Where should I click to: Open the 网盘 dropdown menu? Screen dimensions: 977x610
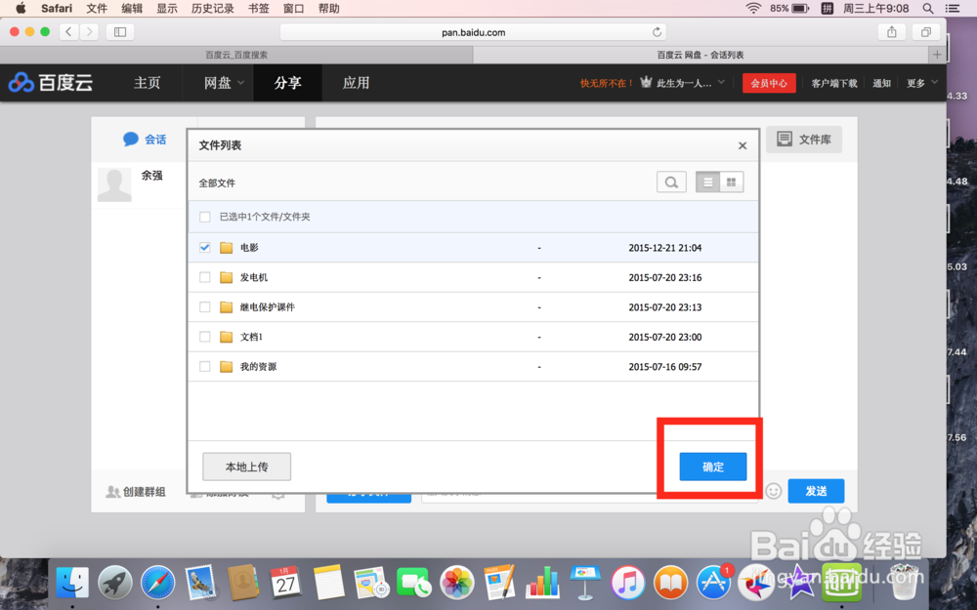pos(218,83)
